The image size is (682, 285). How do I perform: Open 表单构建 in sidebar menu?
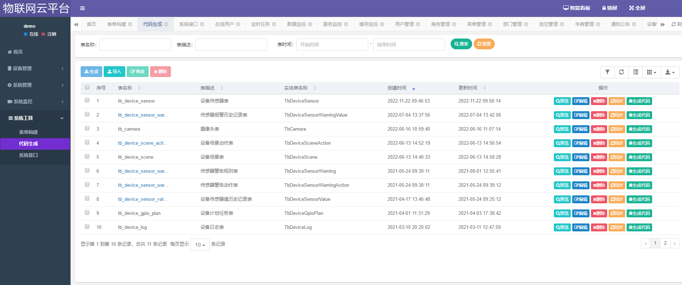coord(28,132)
